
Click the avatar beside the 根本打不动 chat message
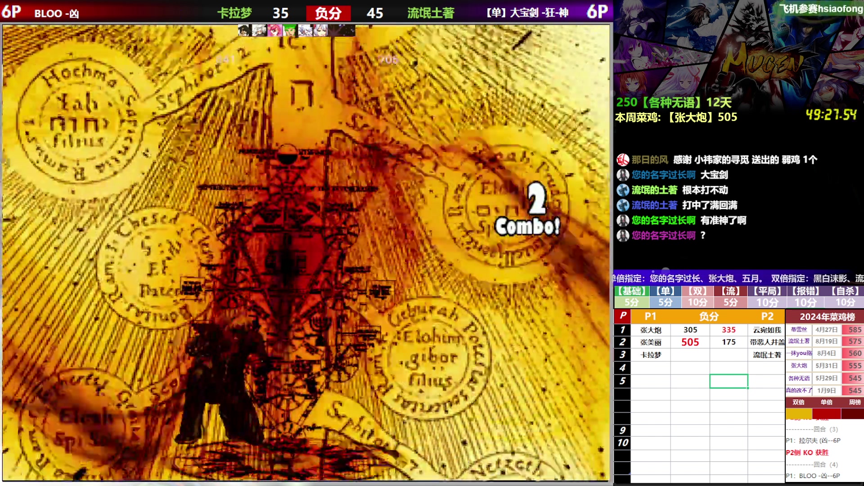623,190
